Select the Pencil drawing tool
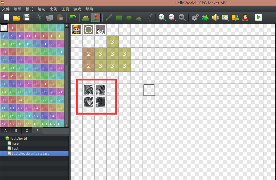 coord(109,17)
